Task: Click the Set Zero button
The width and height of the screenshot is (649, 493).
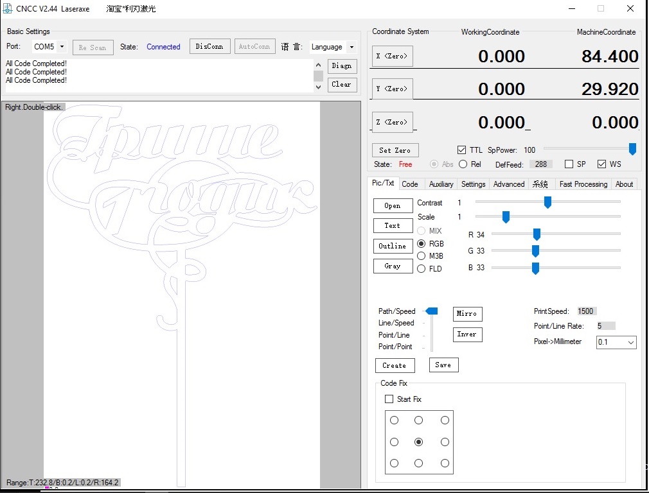Action: 395,150
